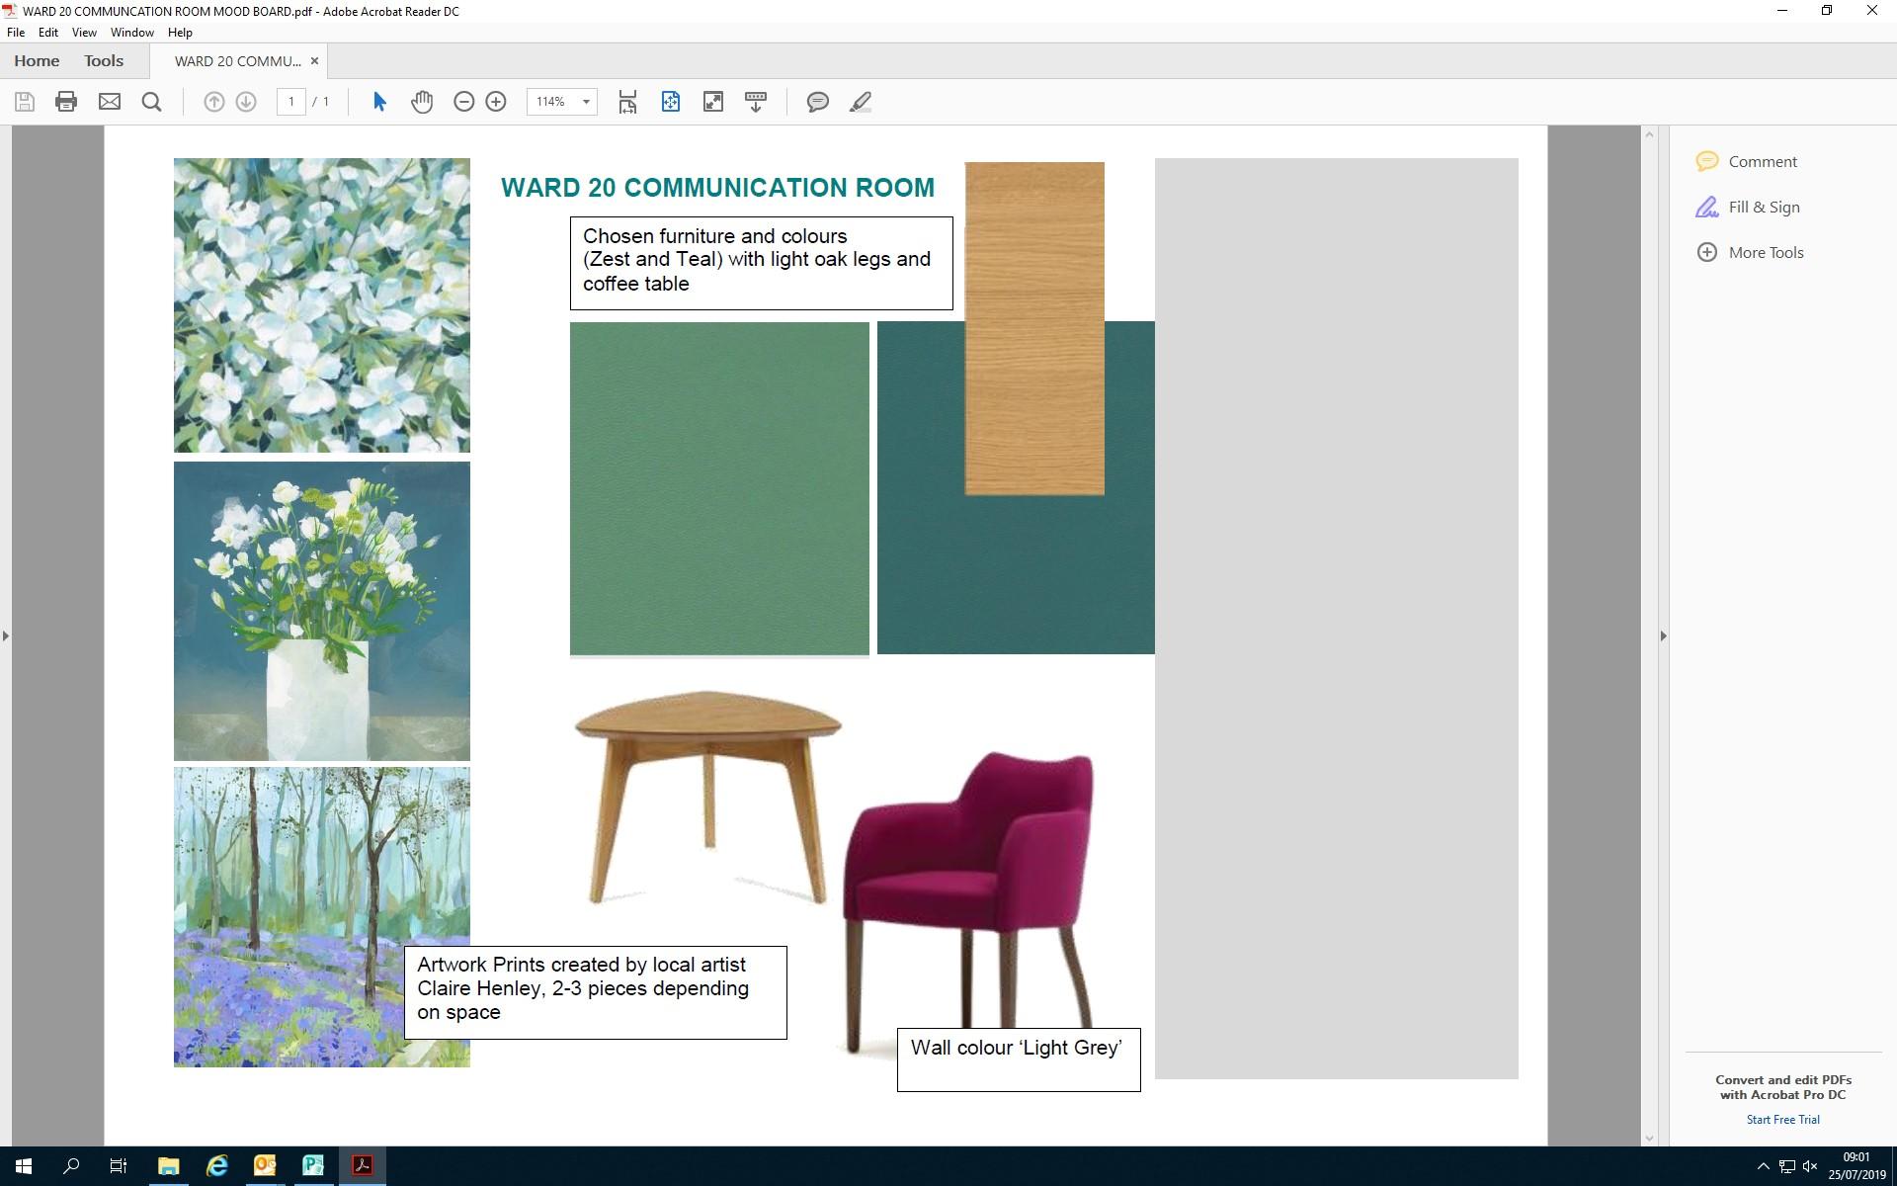The height and width of the screenshot is (1186, 1897).
Task: Click the Zest green colour swatch
Action: click(x=719, y=488)
